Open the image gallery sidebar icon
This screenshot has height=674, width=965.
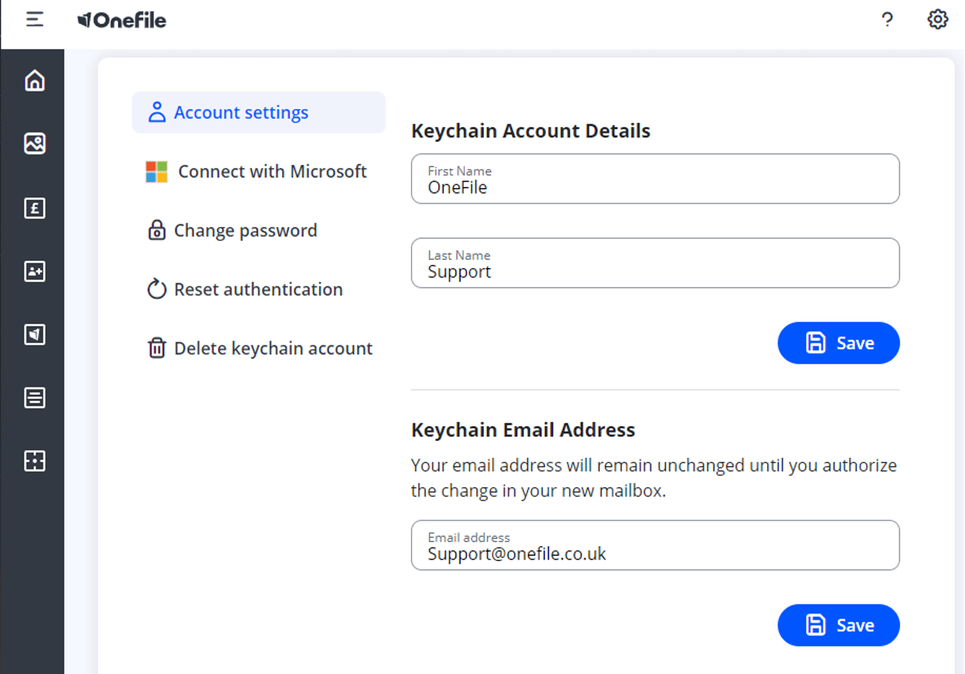[34, 144]
